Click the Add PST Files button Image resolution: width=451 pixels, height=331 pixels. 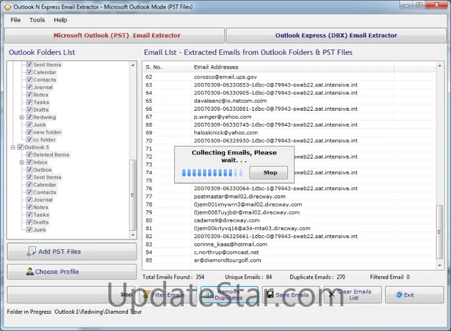click(72, 251)
